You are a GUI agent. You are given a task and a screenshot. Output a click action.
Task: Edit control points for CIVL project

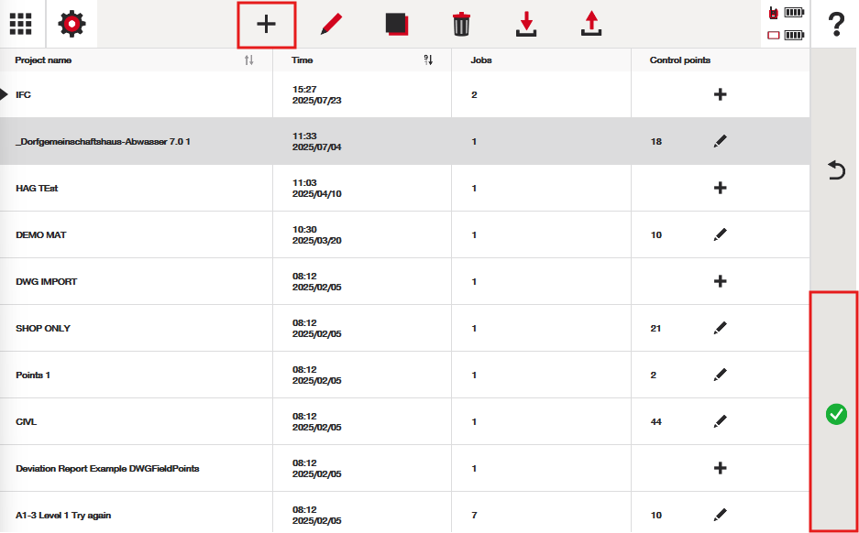click(x=720, y=422)
